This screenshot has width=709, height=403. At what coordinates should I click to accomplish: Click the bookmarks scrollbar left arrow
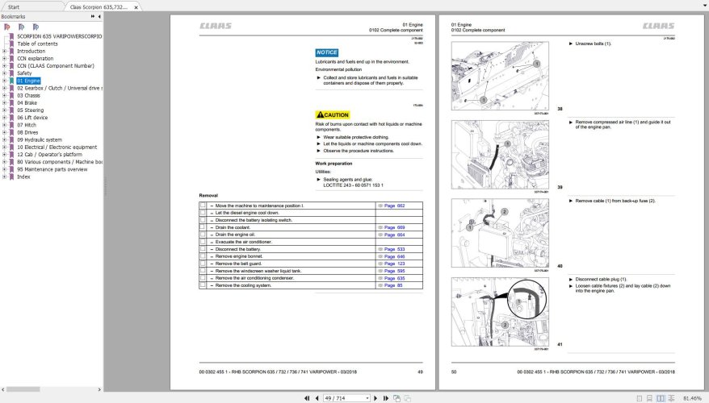click(x=3, y=389)
